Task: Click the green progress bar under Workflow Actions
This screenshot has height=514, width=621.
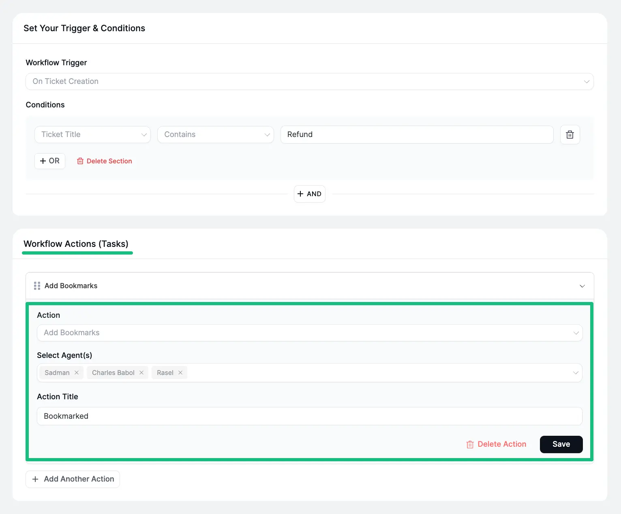Action: point(77,253)
